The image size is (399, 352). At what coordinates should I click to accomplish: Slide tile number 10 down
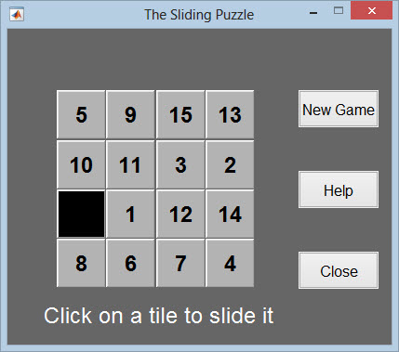tap(81, 164)
